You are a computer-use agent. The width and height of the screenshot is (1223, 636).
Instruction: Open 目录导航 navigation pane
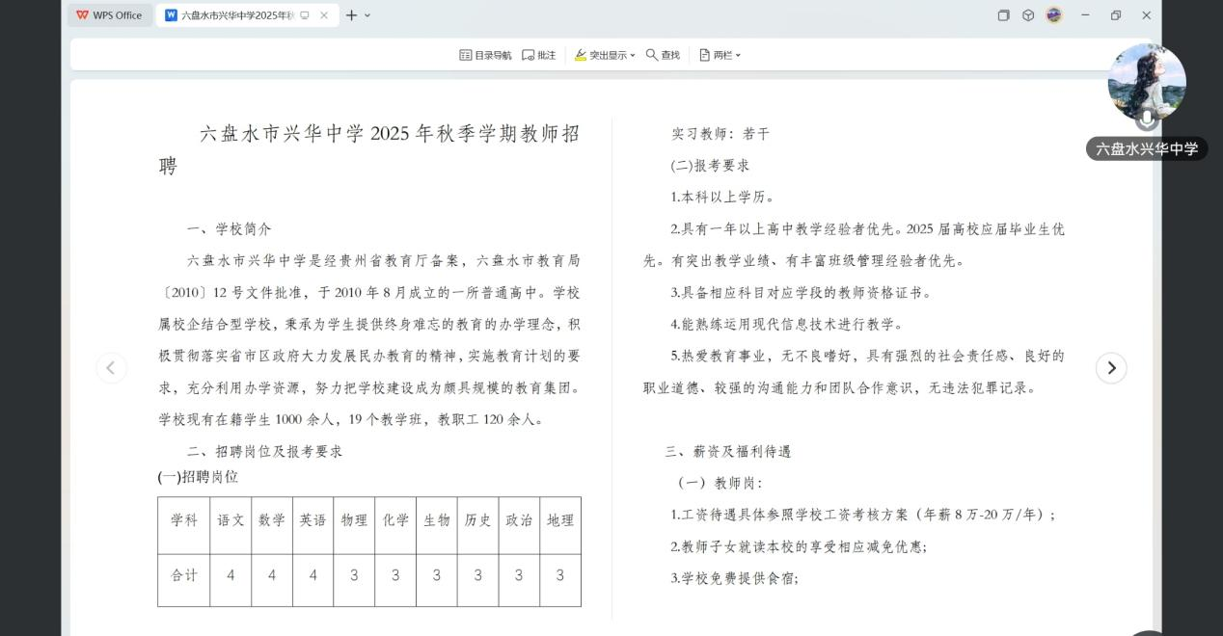tap(485, 55)
